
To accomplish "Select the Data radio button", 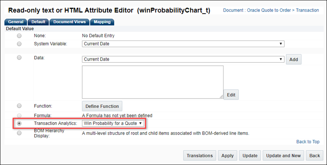I will click(19, 58).
